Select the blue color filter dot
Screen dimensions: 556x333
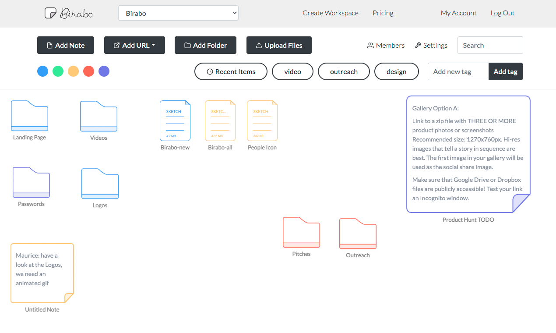pos(42,71)
